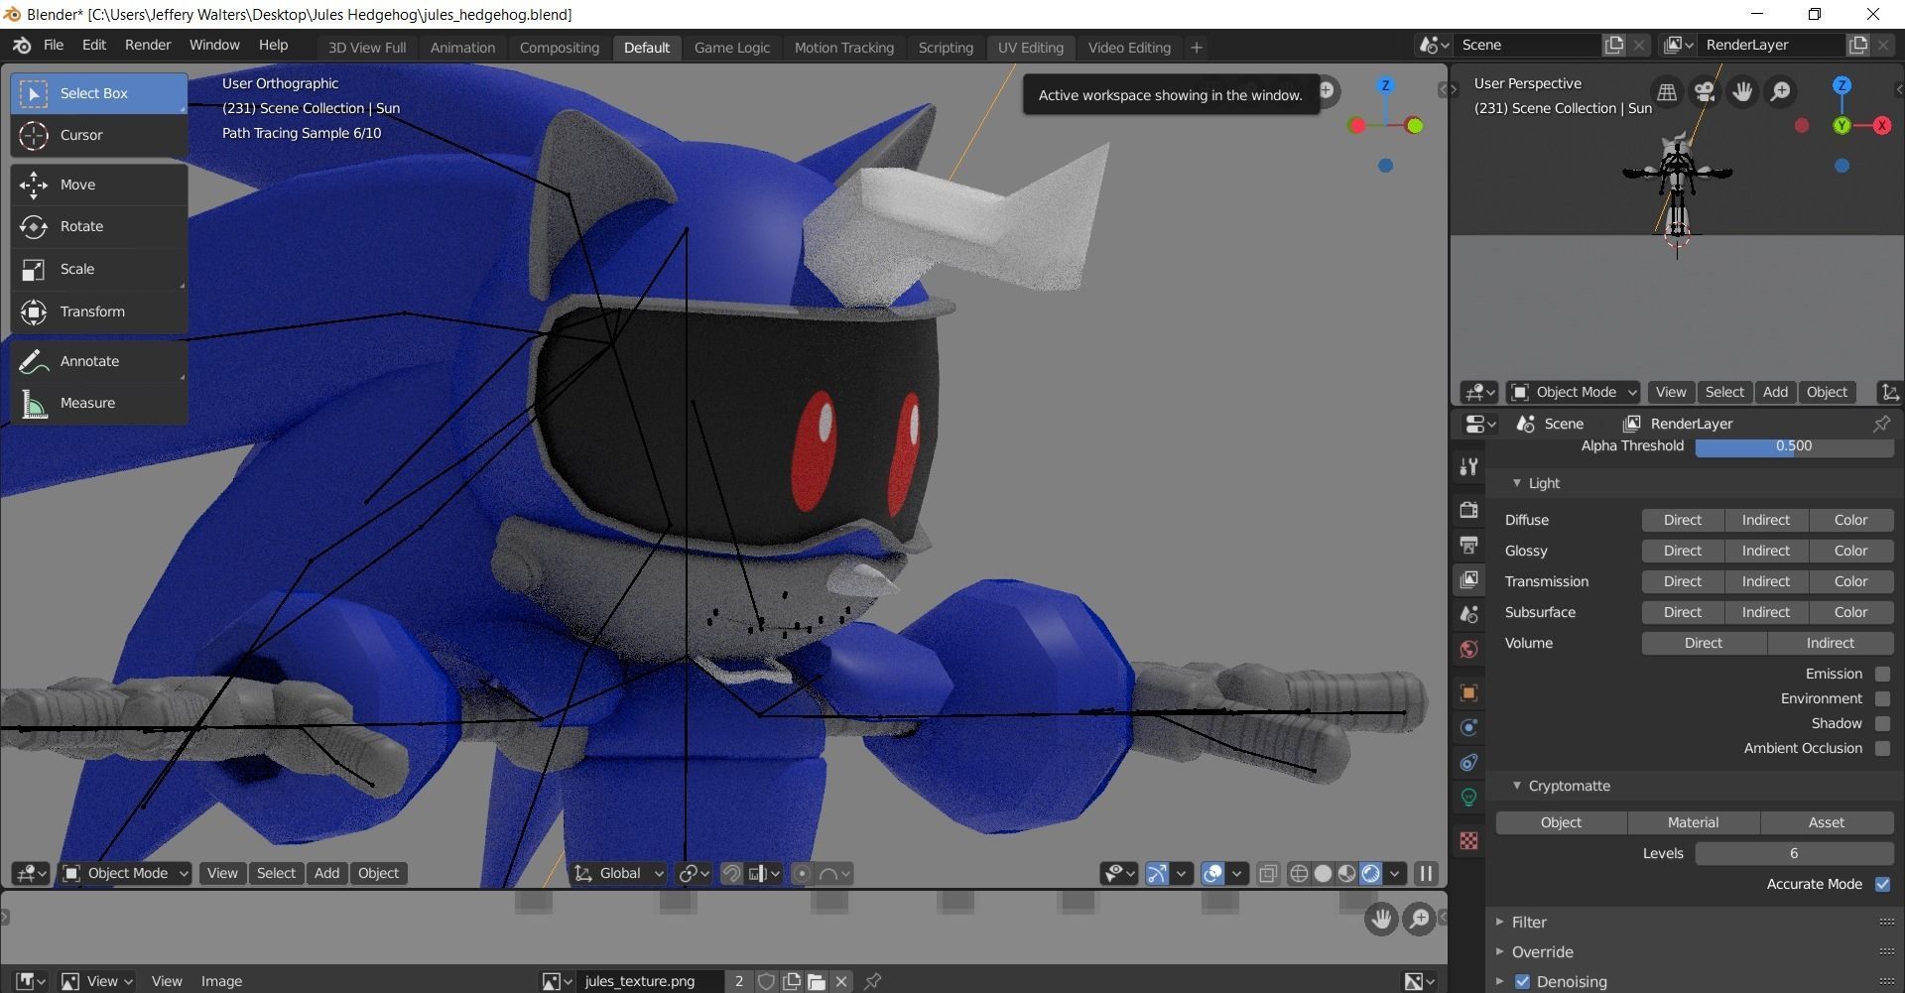Enable the Ambient Occlusion pass checkbox
Image resolution: width=1905 pixels, height=993 pixels.
coord(1882,748)
